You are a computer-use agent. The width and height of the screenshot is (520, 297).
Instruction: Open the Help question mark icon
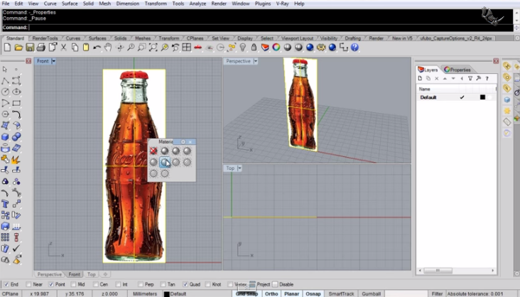tap(354, 48)
